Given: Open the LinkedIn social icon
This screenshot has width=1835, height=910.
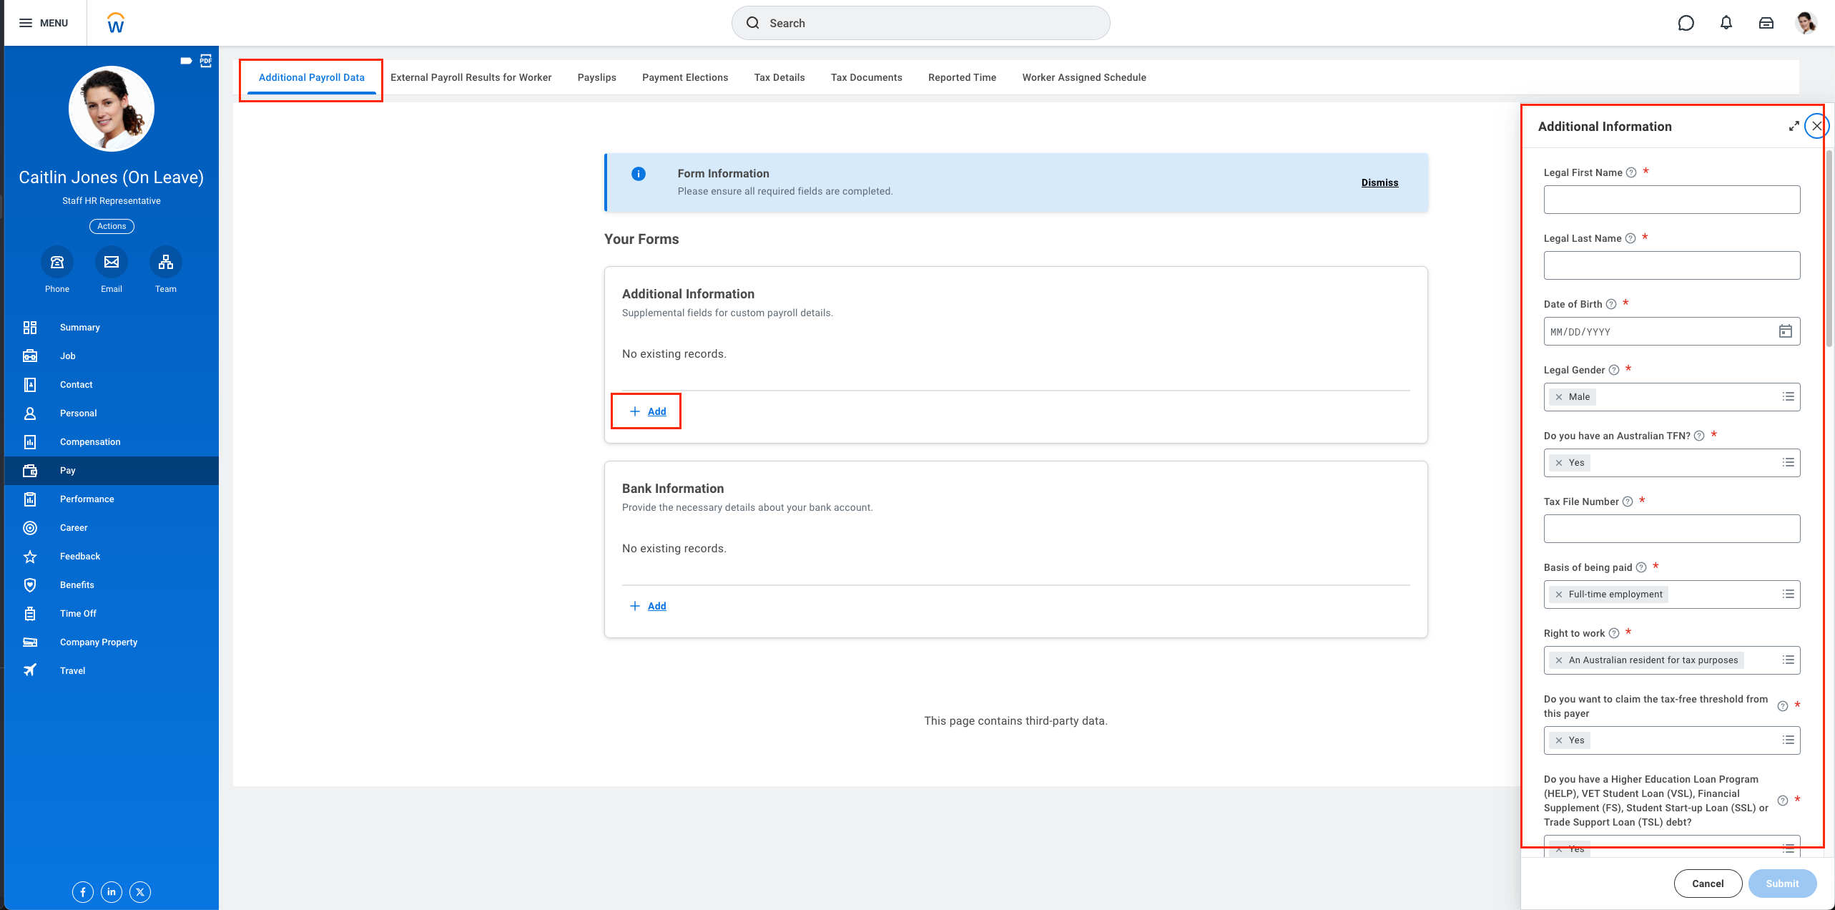Looking at the screenshot, I should click(x=112, y=892).
